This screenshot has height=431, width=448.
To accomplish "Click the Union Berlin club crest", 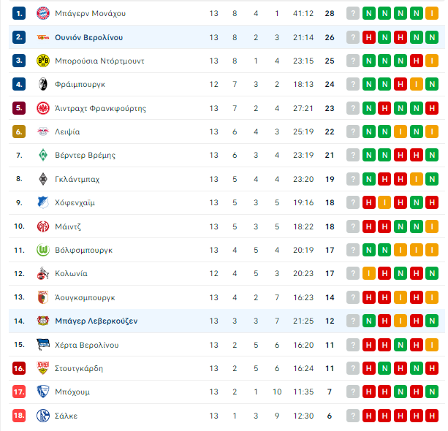I will click(43, 37).
